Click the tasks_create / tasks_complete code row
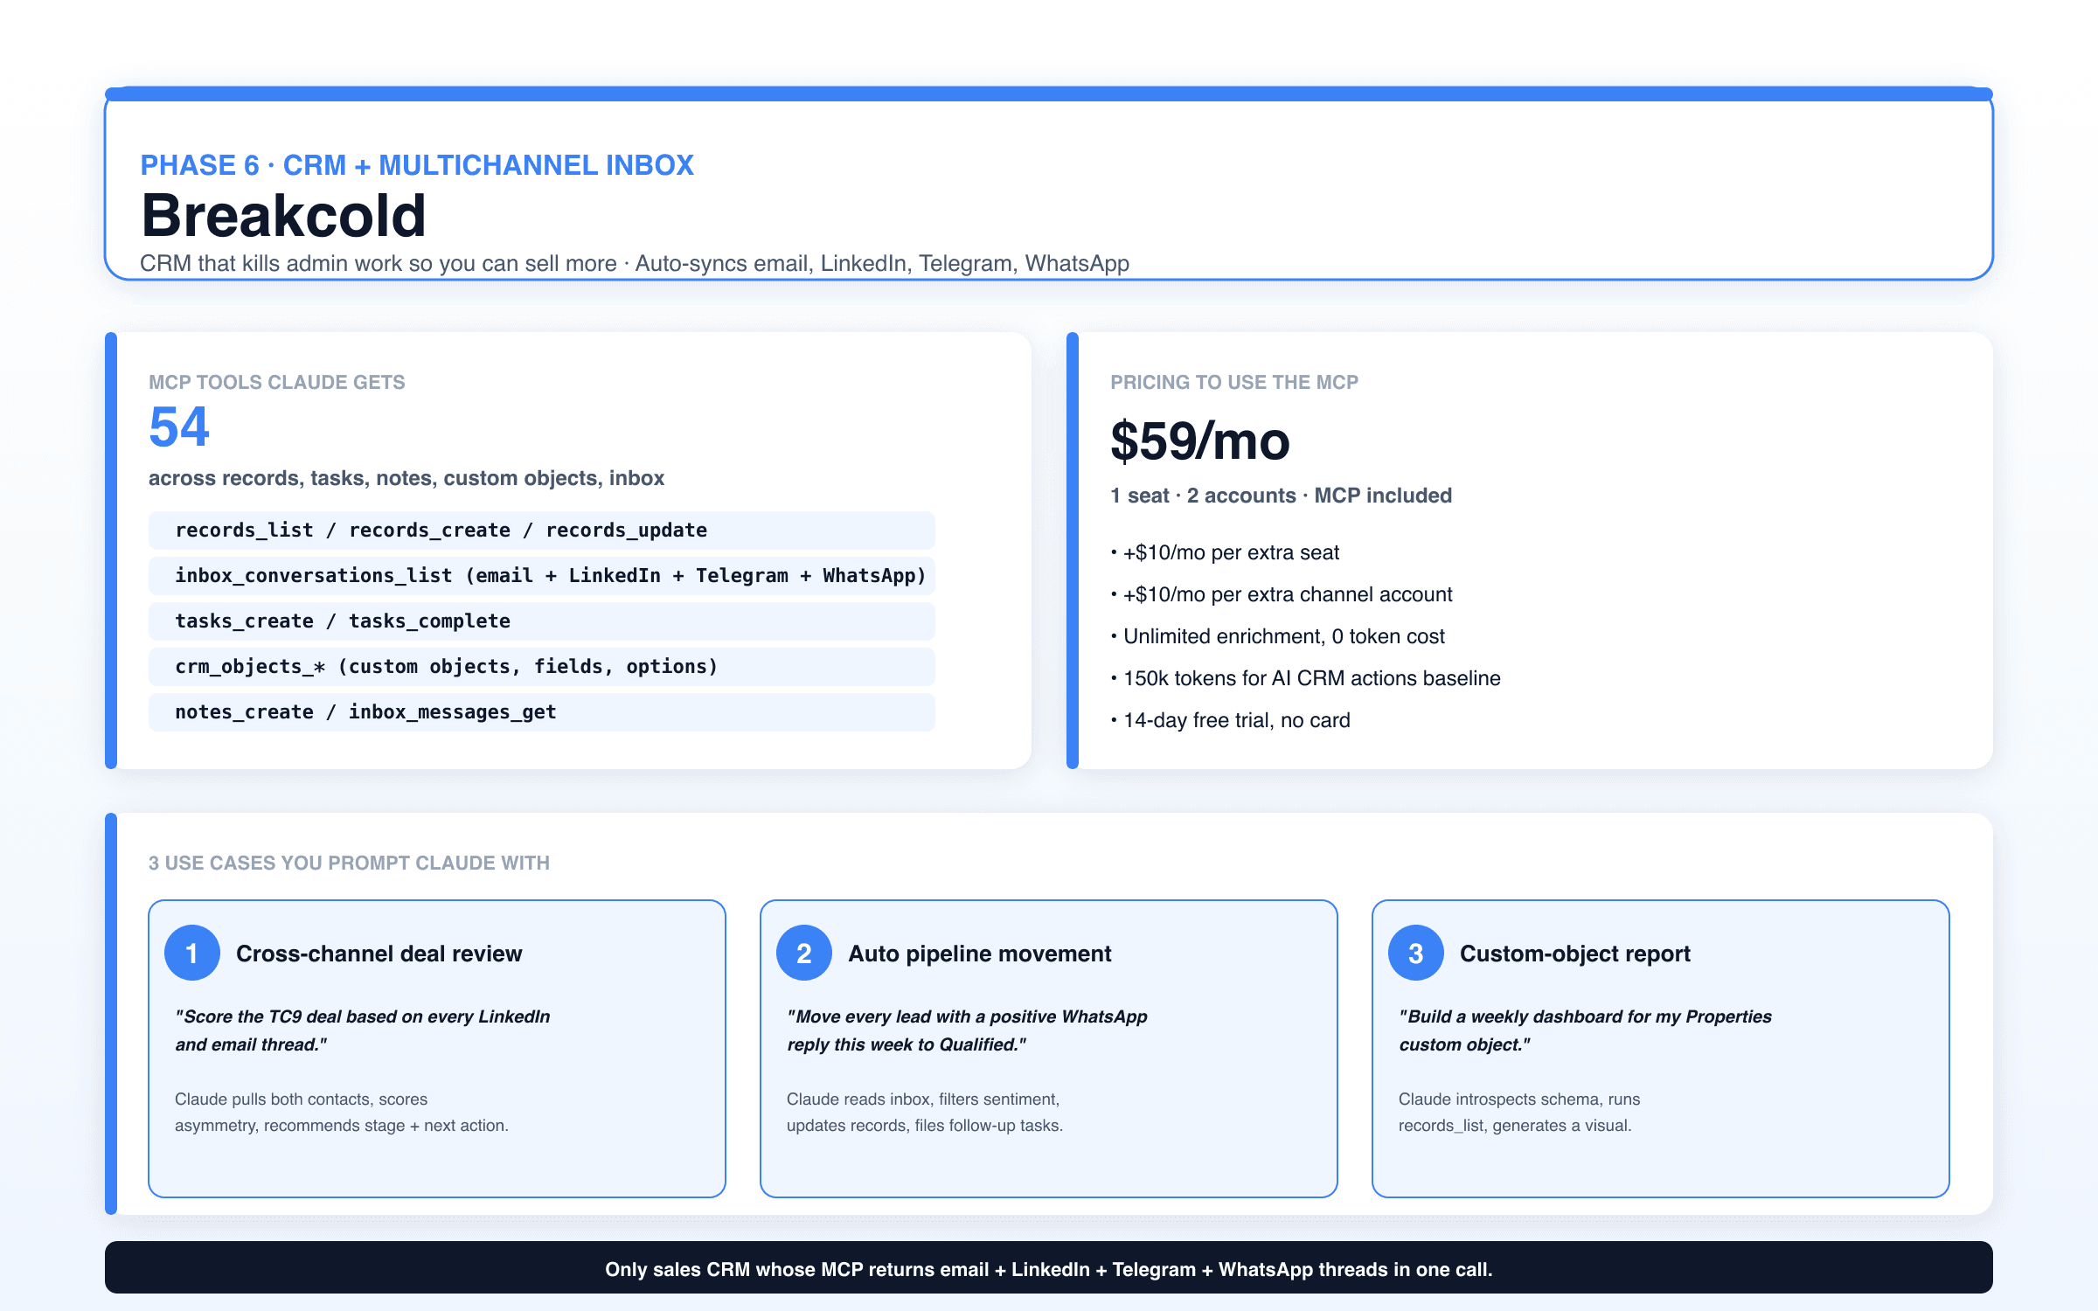This screenshot has height=1311, width=2098. pos(542,621)
